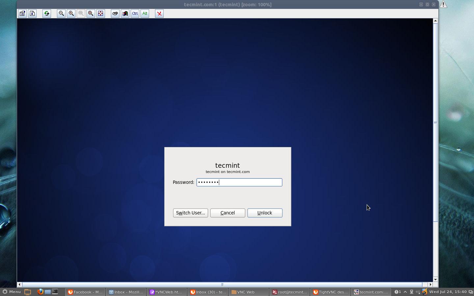Send the Windows key icon
Image resolution: width=474 pixels, height=296 pixels.
point(125,13)
